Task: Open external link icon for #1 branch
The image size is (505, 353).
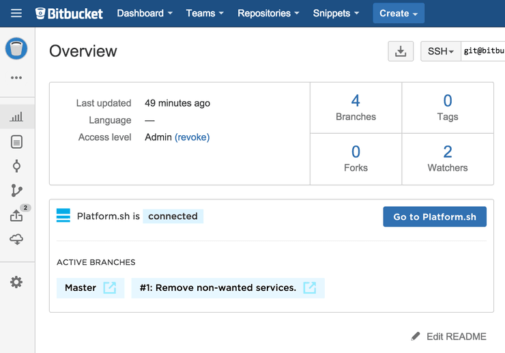Action: pyautogui.click(x=310, y=287)
